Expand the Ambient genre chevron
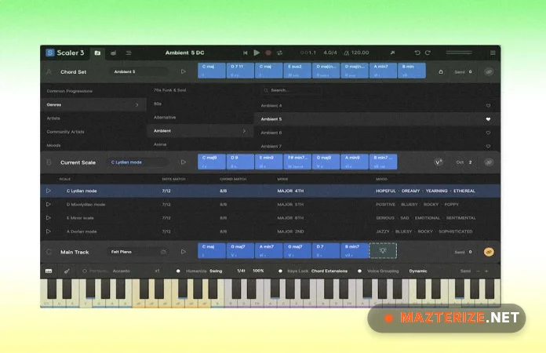This screenshot has height=353, width=546. point(244,131)
